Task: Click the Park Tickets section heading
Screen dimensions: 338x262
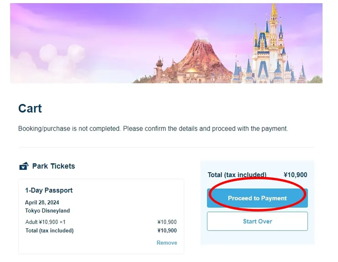Action: 53,166
